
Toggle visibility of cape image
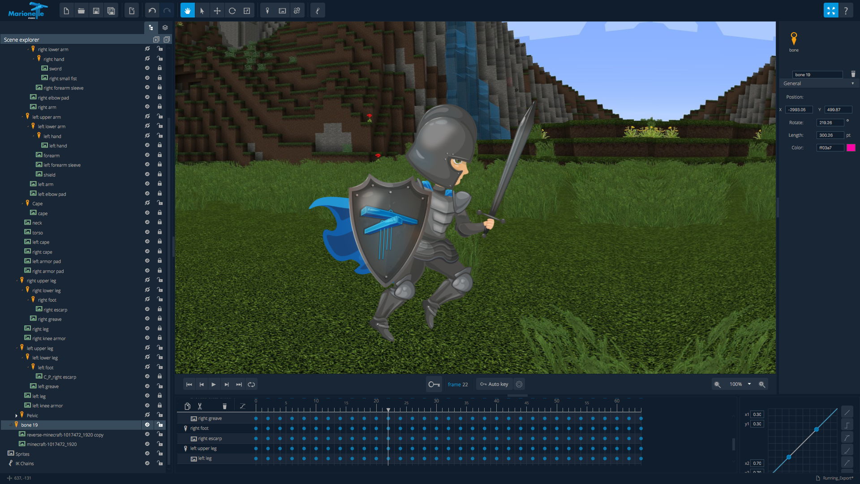pos(147,213)
